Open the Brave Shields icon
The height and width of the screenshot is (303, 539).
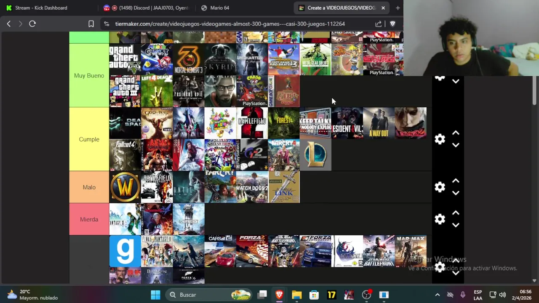tap(392, 24)
